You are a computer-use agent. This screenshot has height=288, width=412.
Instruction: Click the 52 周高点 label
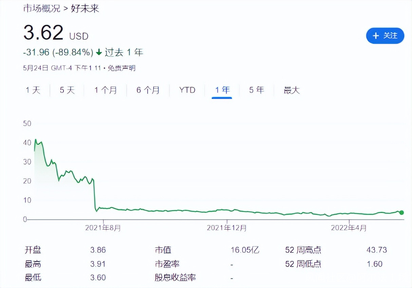pos(303,250)
